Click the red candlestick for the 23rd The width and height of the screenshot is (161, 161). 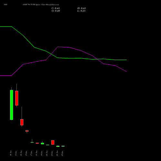[53, 142]
